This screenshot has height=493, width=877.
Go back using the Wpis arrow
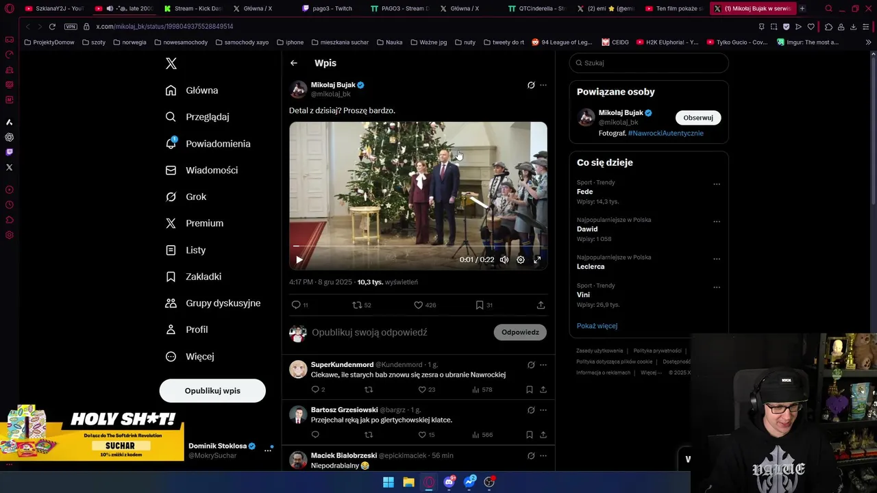(294, 63)
